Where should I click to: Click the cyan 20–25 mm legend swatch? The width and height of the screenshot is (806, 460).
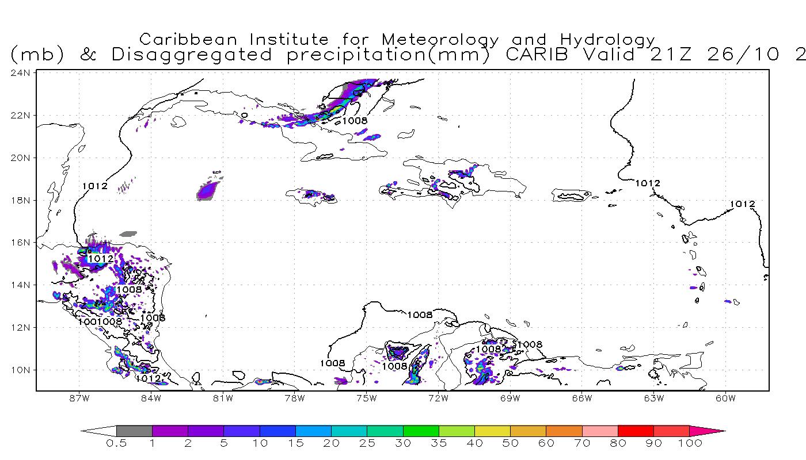(349, 431)
